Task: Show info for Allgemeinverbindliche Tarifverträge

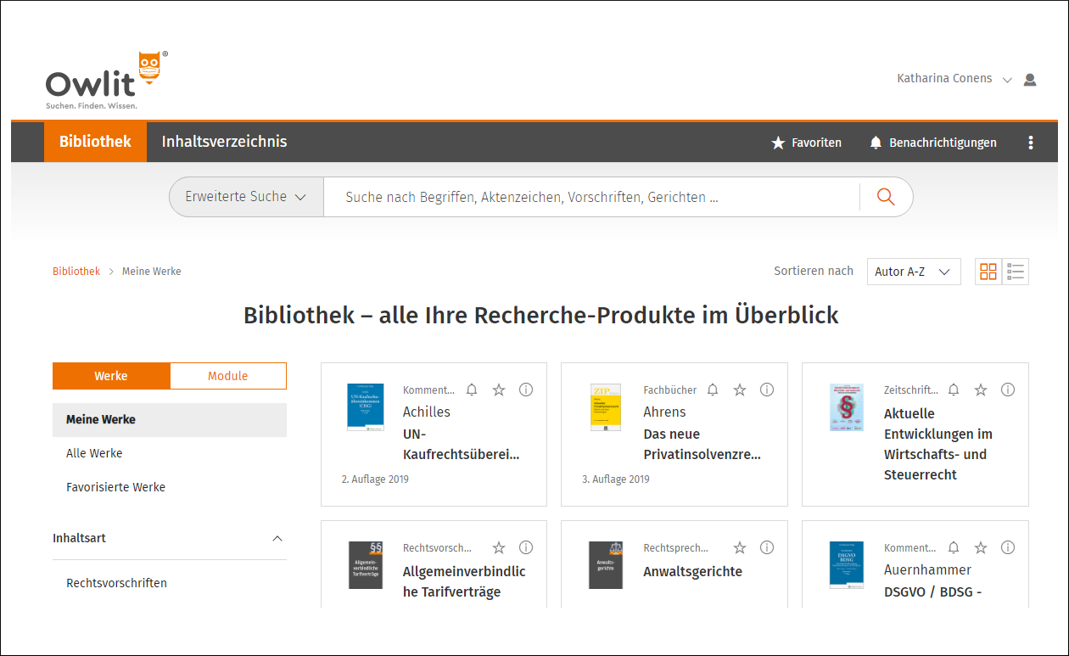Action: pyautogui.click(x=526, y=547)
